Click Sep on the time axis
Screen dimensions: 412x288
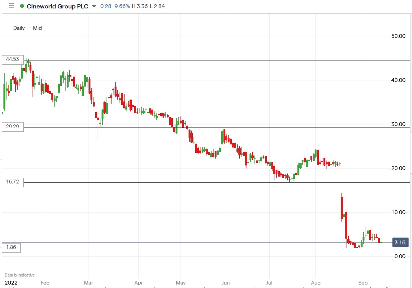pos(363,283)
